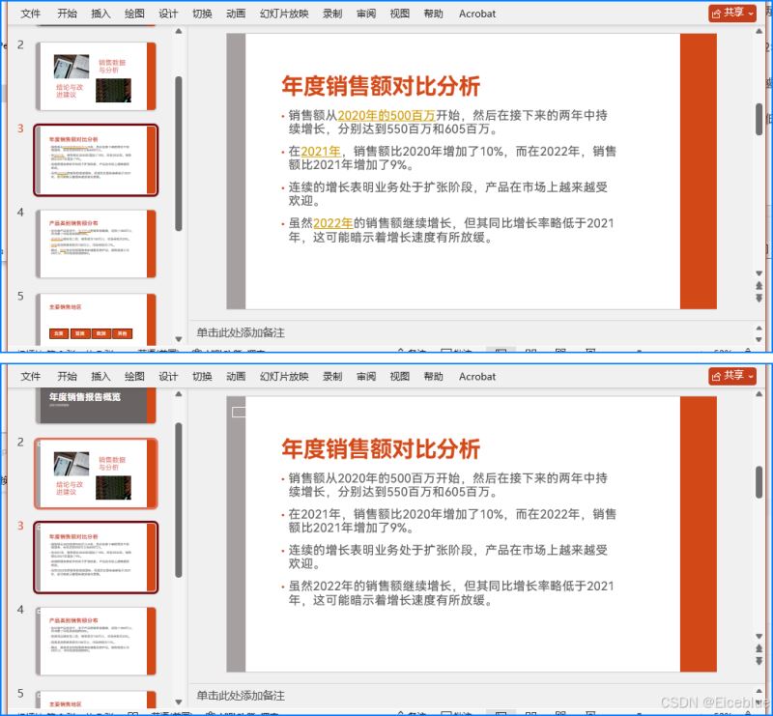Screen dimensions: 773x716
Task: Open 设计 tab in the upper window
Action: pyautogui.click(x=168, y=14)
